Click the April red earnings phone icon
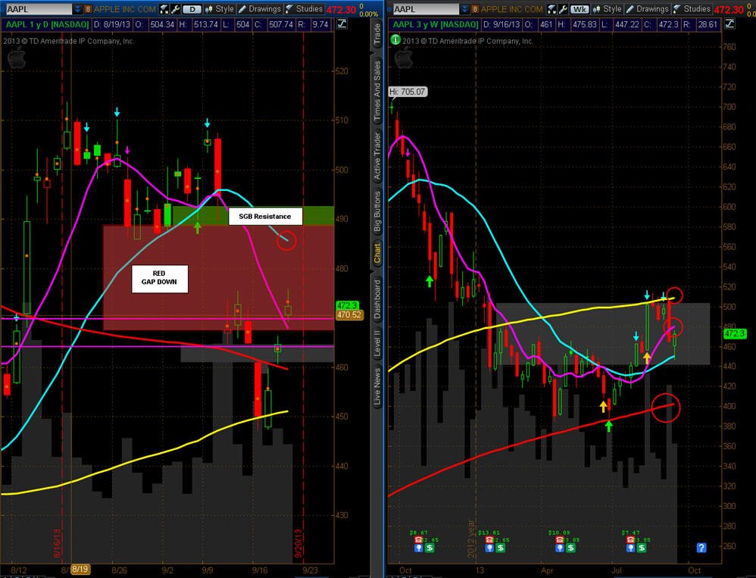756x578 pixels. tap(560, 540)
